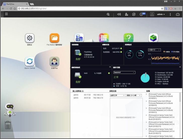Open the desktop trash can
The image size is (183, 139).
tap(8, 125)
